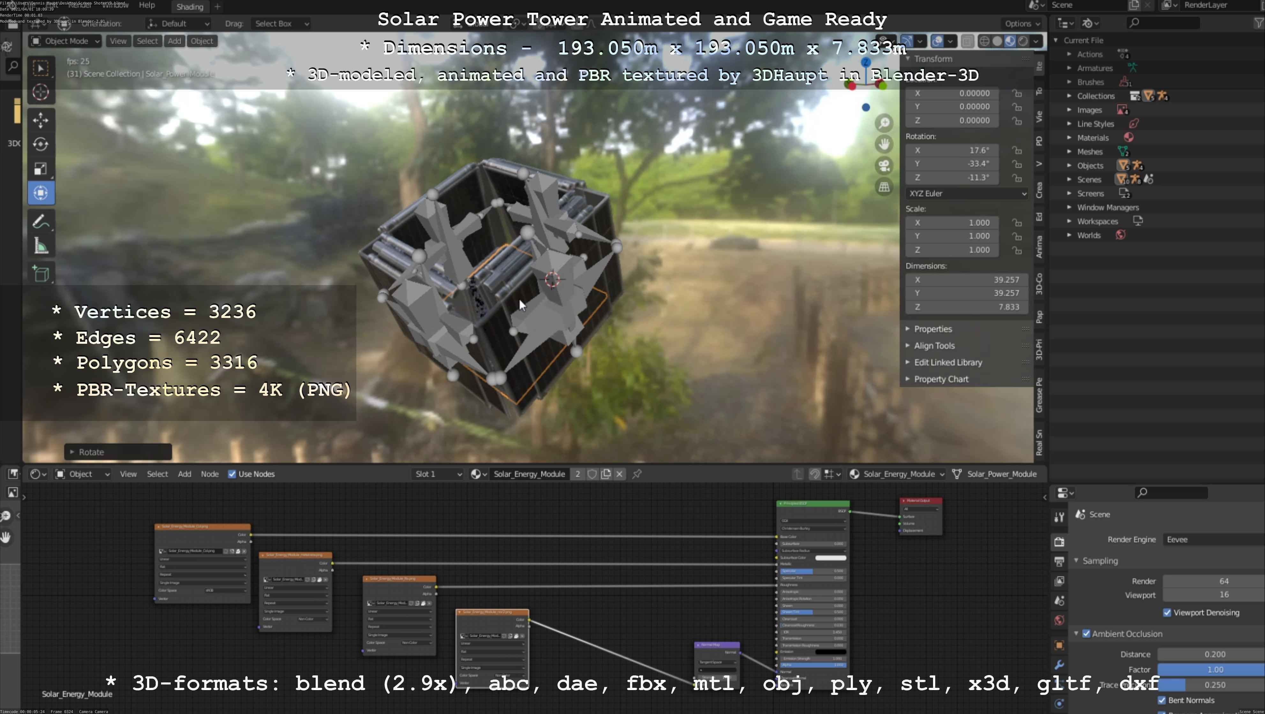Open the Add menu in viewport header
The height and width of the screenshot is (714, 1265).
pos(174,41)
